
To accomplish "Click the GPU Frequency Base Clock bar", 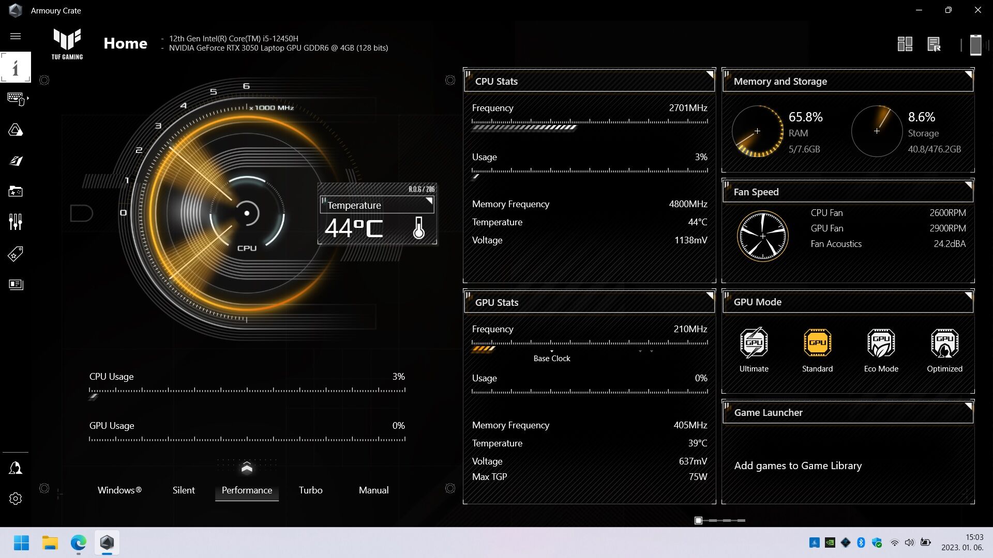I will pos(590,346).
